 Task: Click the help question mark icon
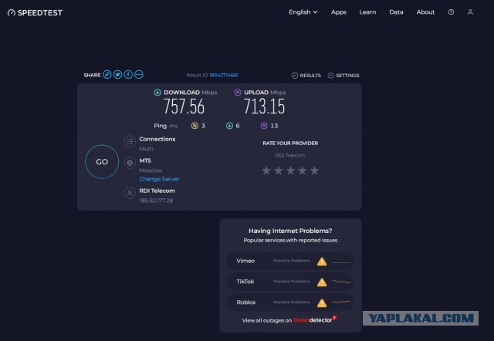point(451,12)
